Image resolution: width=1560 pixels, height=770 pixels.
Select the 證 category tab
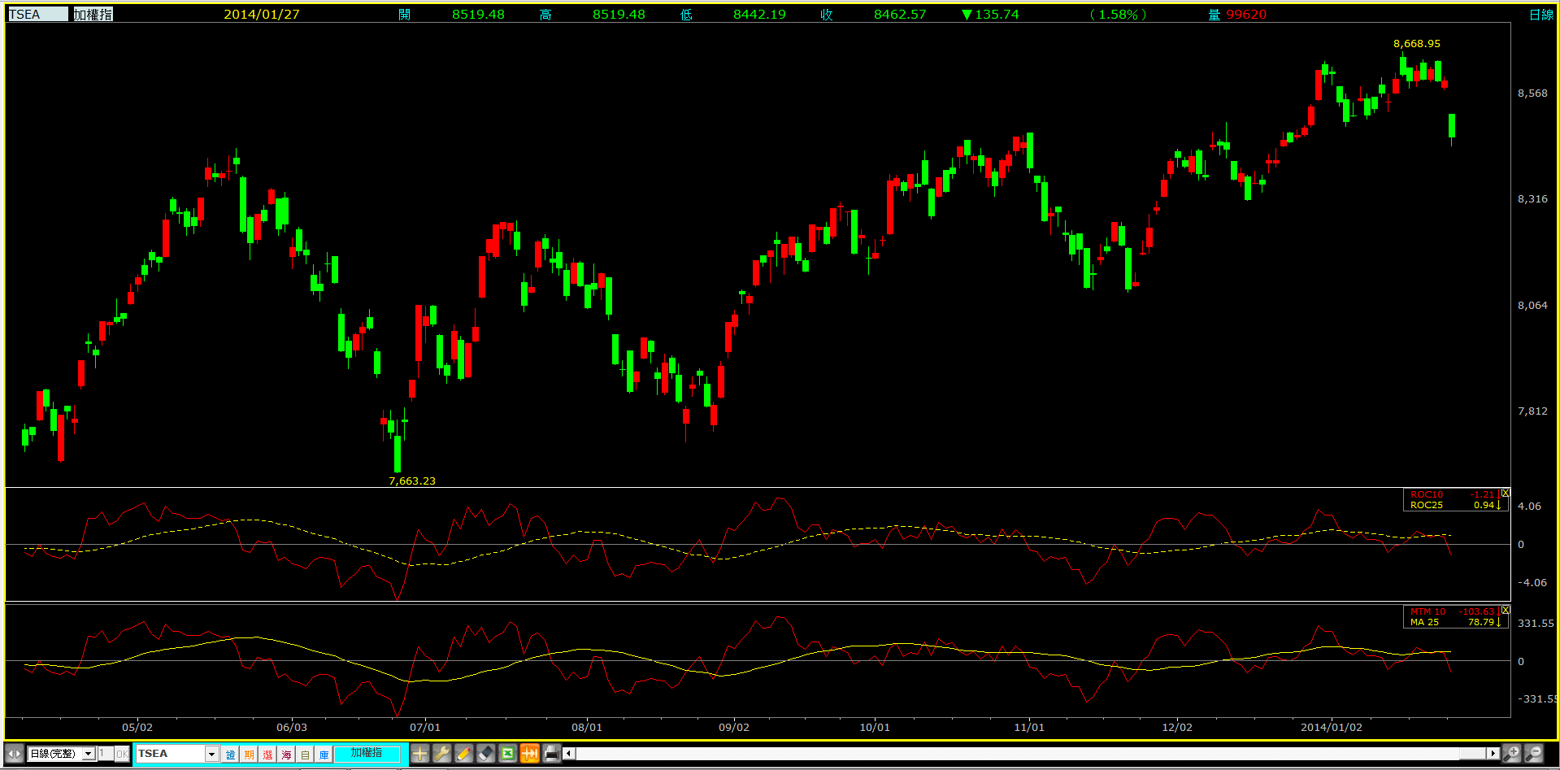[x=230, y=755]
